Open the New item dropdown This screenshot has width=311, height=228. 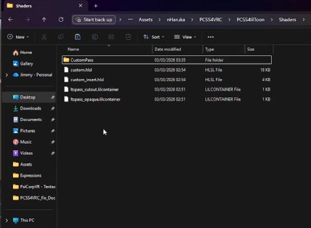click(x=18, y=37)
